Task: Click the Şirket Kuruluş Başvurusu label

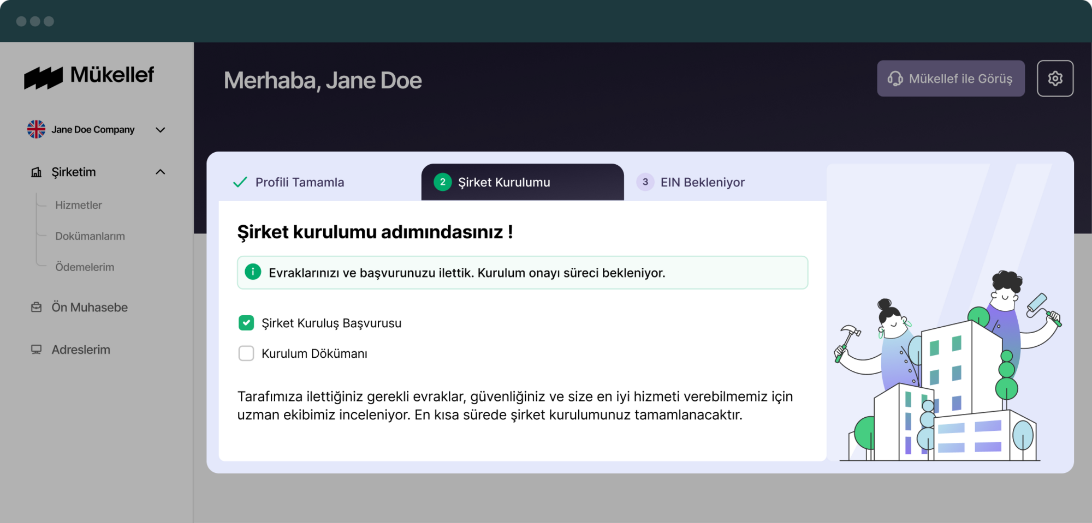Action: (331, 323)
